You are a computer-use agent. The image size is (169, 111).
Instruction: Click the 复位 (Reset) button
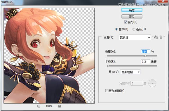[x=132, y=17]
